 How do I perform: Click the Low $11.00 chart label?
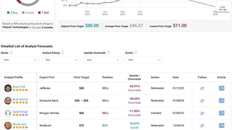[x=222, y=9]
